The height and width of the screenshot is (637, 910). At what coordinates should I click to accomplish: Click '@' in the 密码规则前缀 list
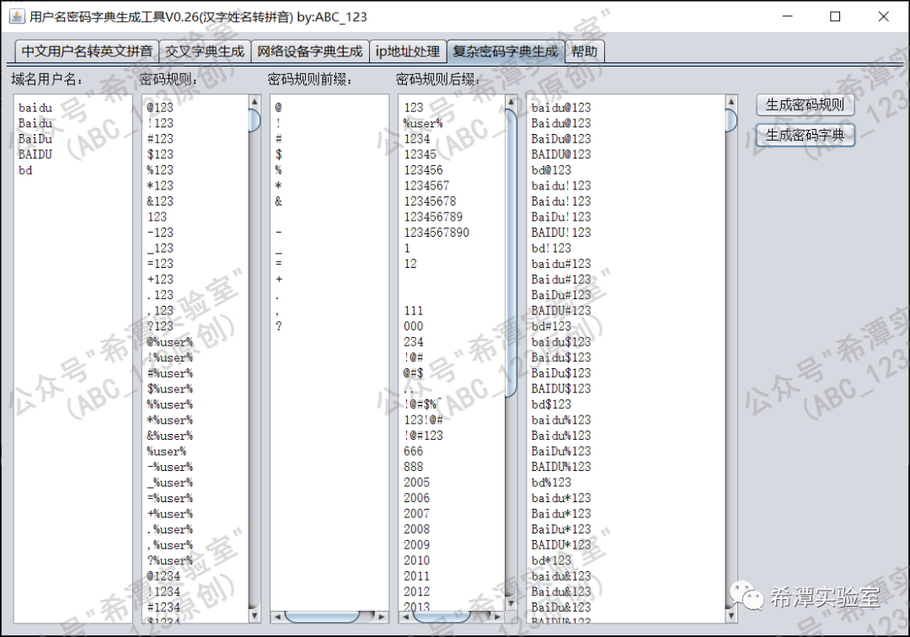point(279,108)
